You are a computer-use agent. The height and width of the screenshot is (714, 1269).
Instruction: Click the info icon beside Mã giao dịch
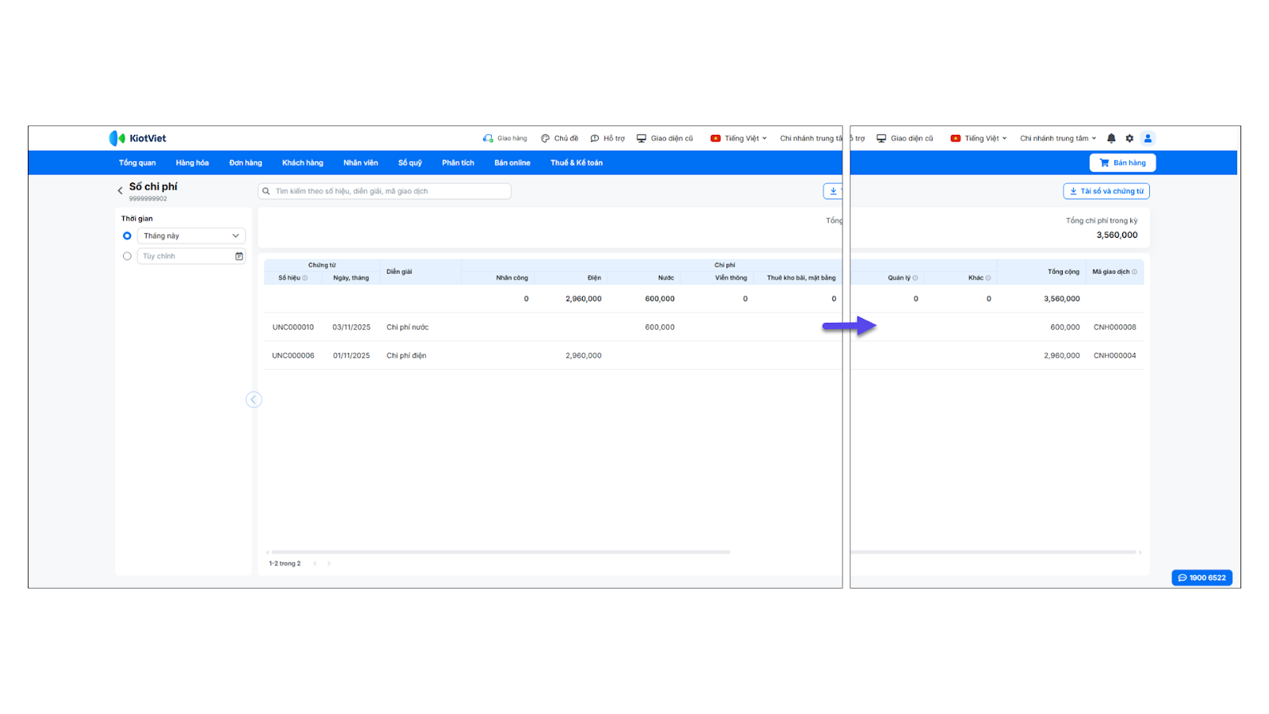(1134, 271)
